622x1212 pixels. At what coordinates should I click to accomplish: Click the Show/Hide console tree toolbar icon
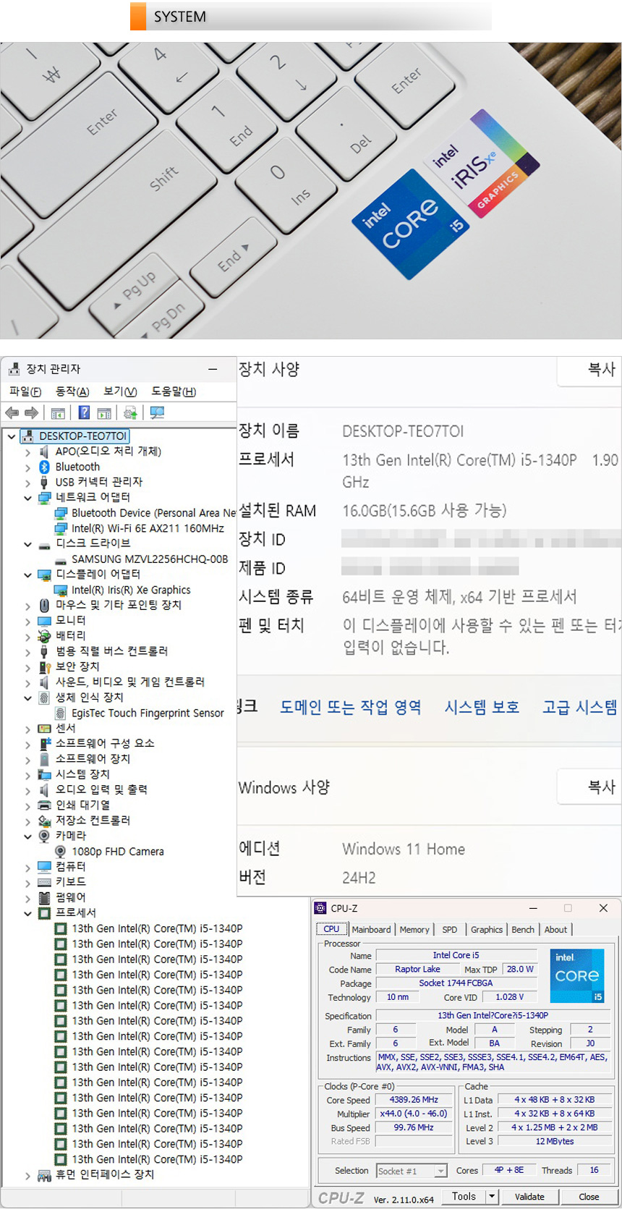[58, 413]
